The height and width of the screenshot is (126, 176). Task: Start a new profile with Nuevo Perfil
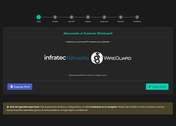coord(157,87)
